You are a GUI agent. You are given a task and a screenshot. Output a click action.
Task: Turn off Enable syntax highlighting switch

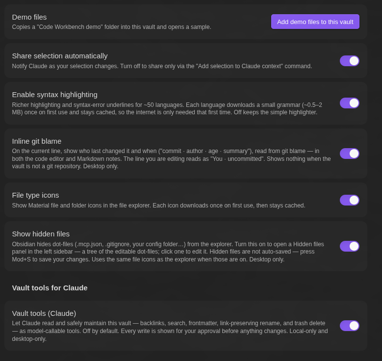point(349,103)
